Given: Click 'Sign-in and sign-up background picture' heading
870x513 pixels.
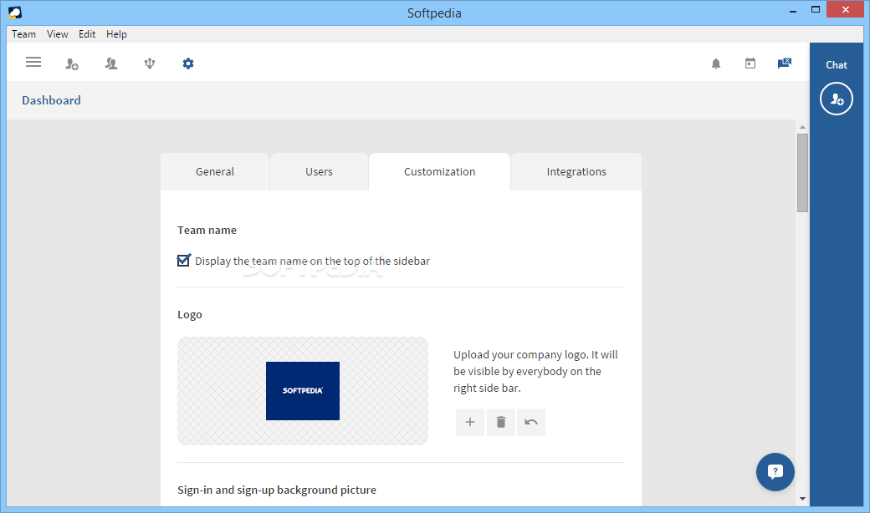Looking at the screenshot, I should (277, 490).
